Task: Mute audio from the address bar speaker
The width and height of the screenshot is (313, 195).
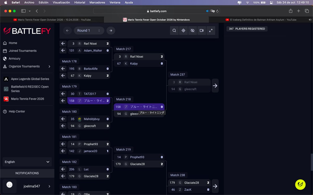Action: pos(208,11)
